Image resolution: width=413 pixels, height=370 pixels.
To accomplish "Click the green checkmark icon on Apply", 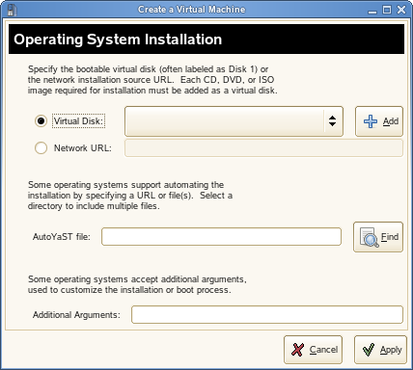I will click(369, 350).
